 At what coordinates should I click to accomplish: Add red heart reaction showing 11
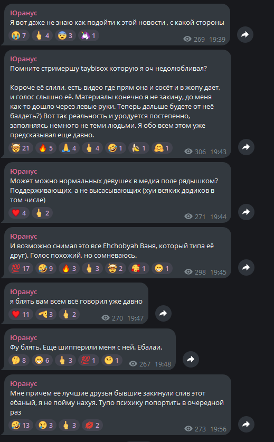tap(21, 314)
